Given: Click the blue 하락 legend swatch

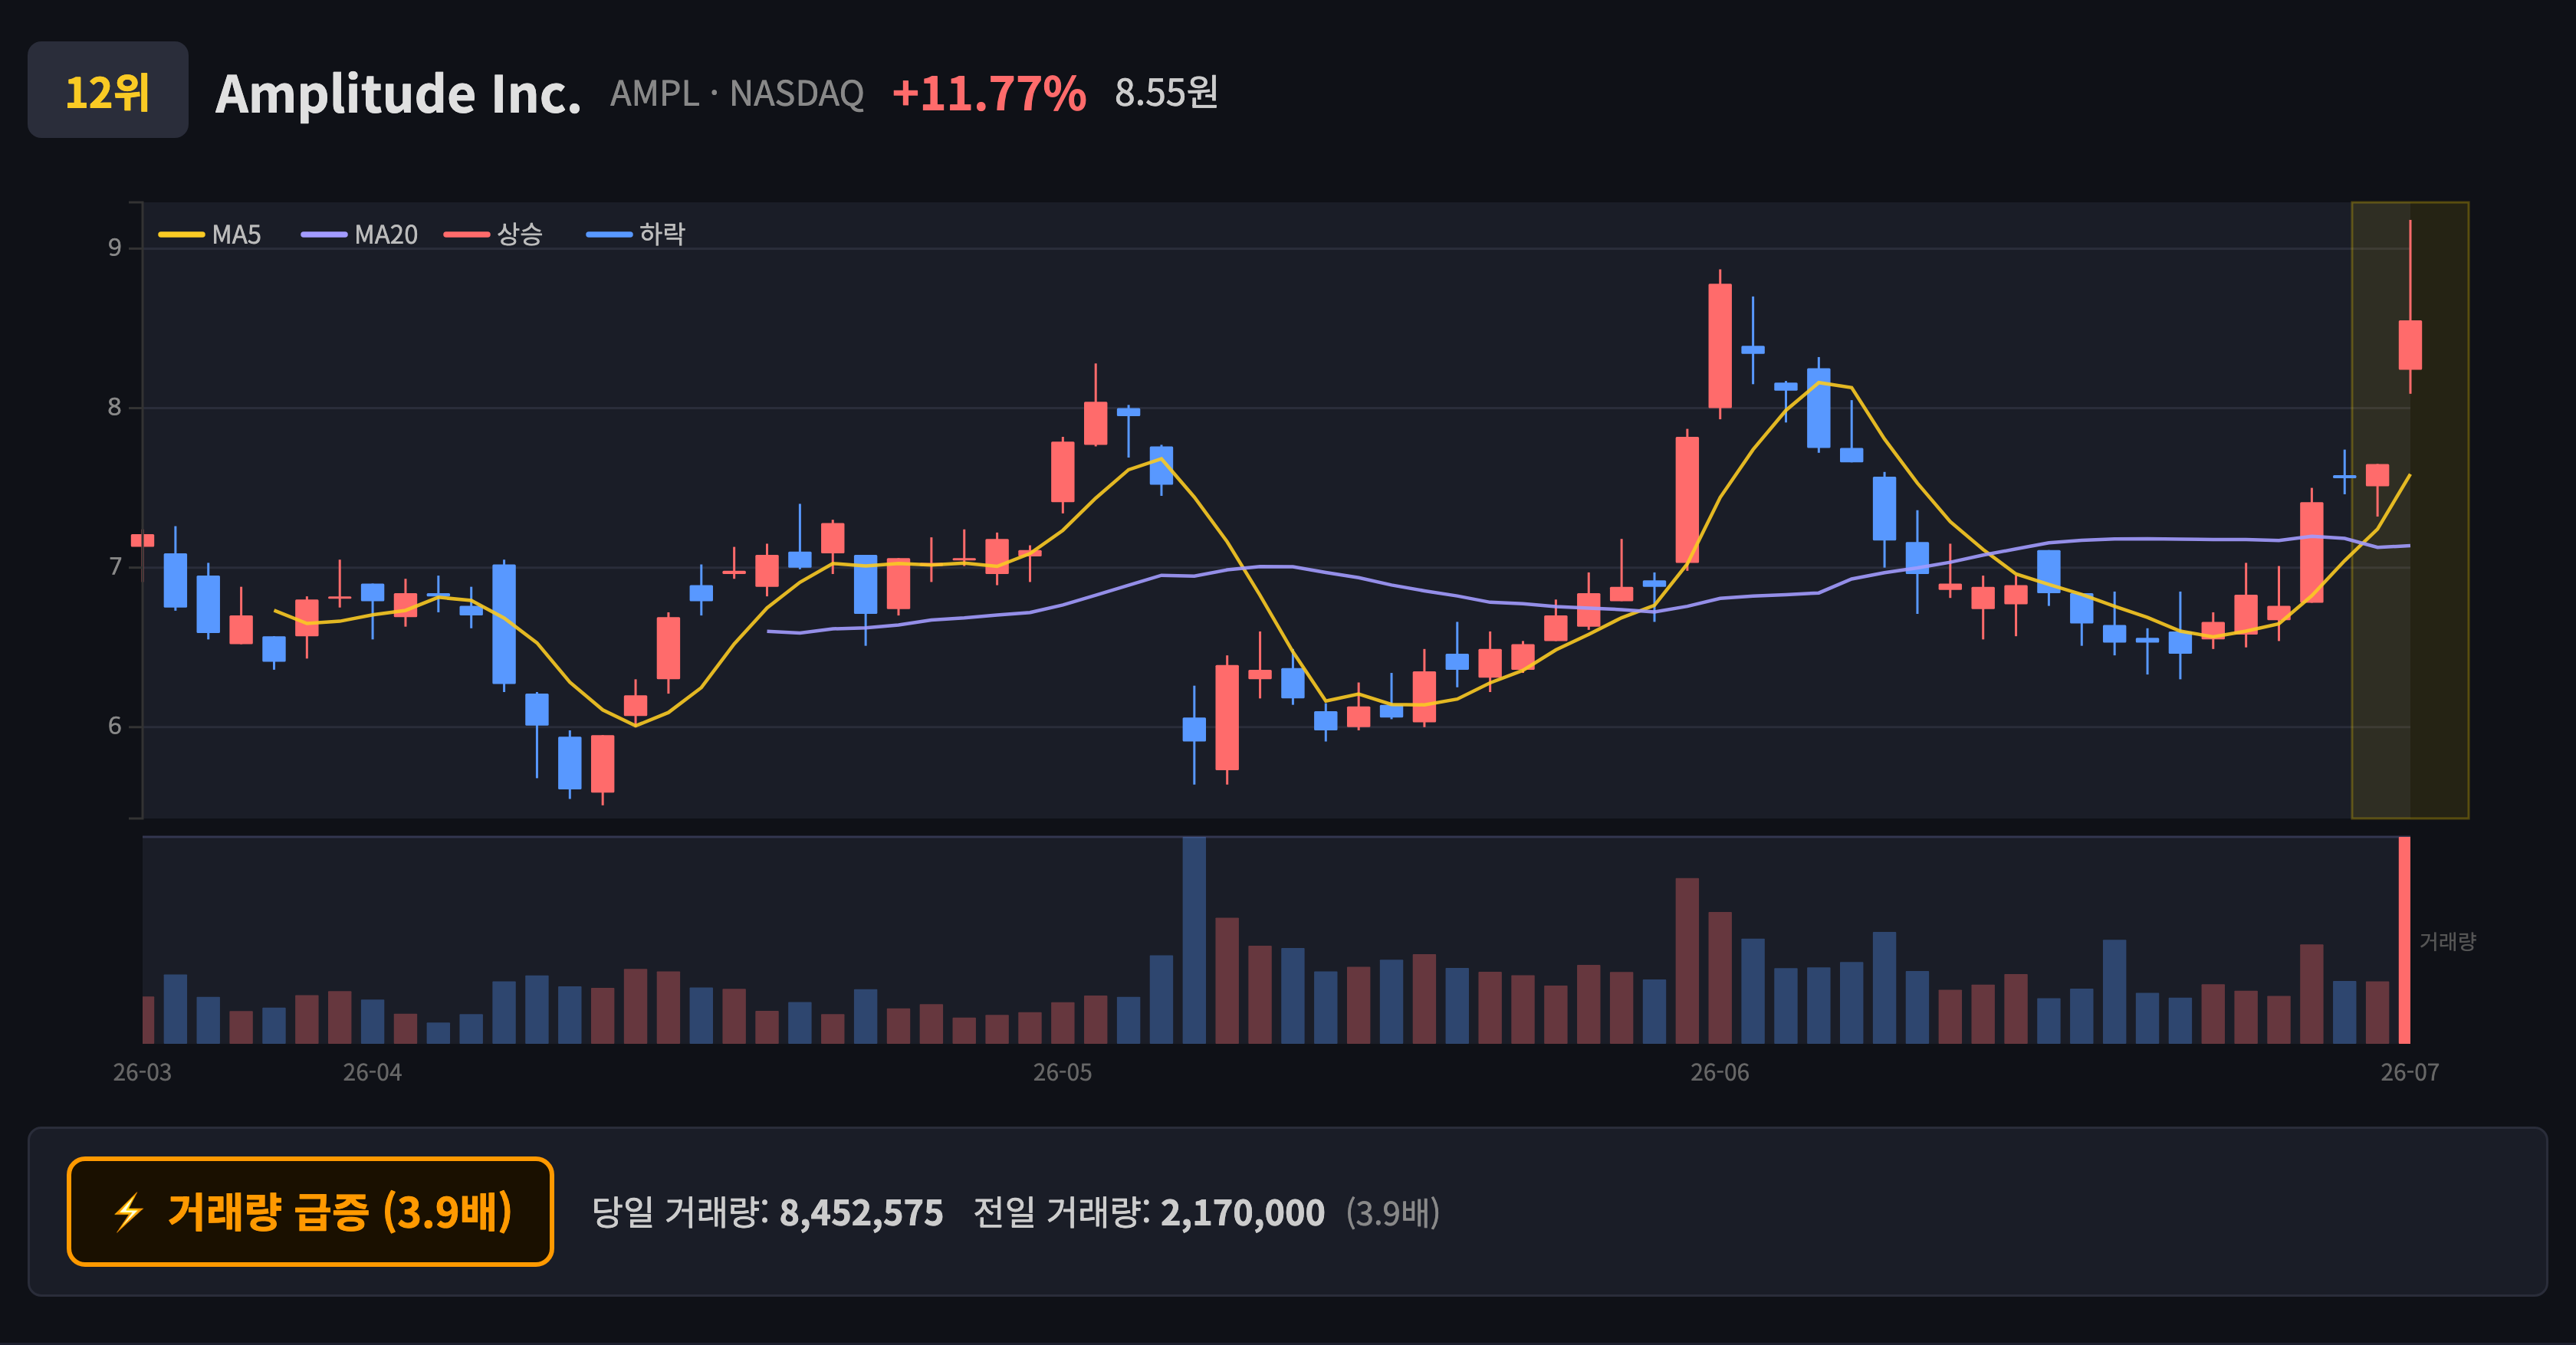Looking at the screenshot, I should click(610, 235).
